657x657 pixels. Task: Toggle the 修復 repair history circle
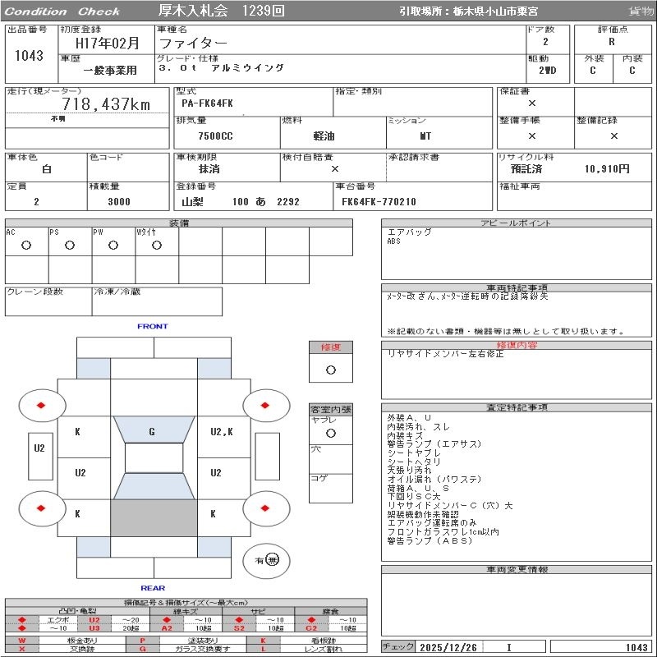point(330,370)
